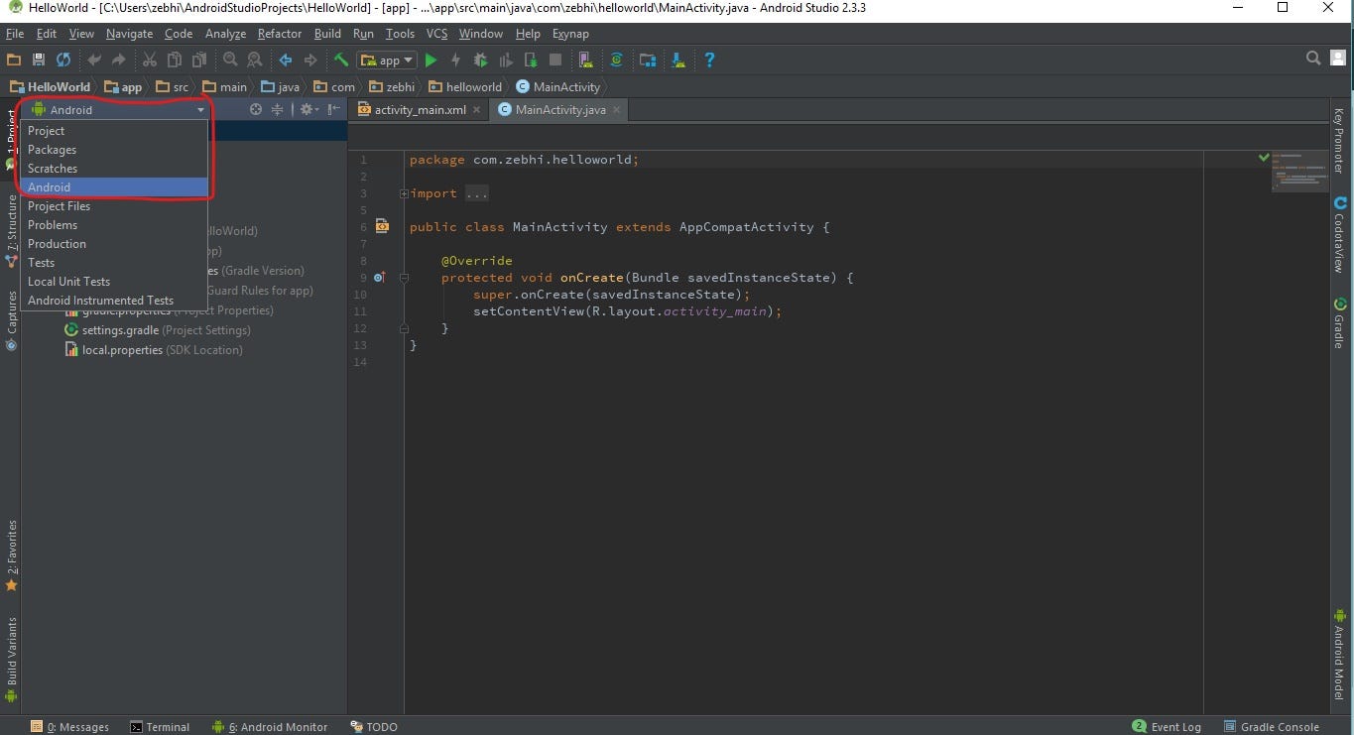
Task: Click the Save All floppy icon
Action: coord(39,60)
